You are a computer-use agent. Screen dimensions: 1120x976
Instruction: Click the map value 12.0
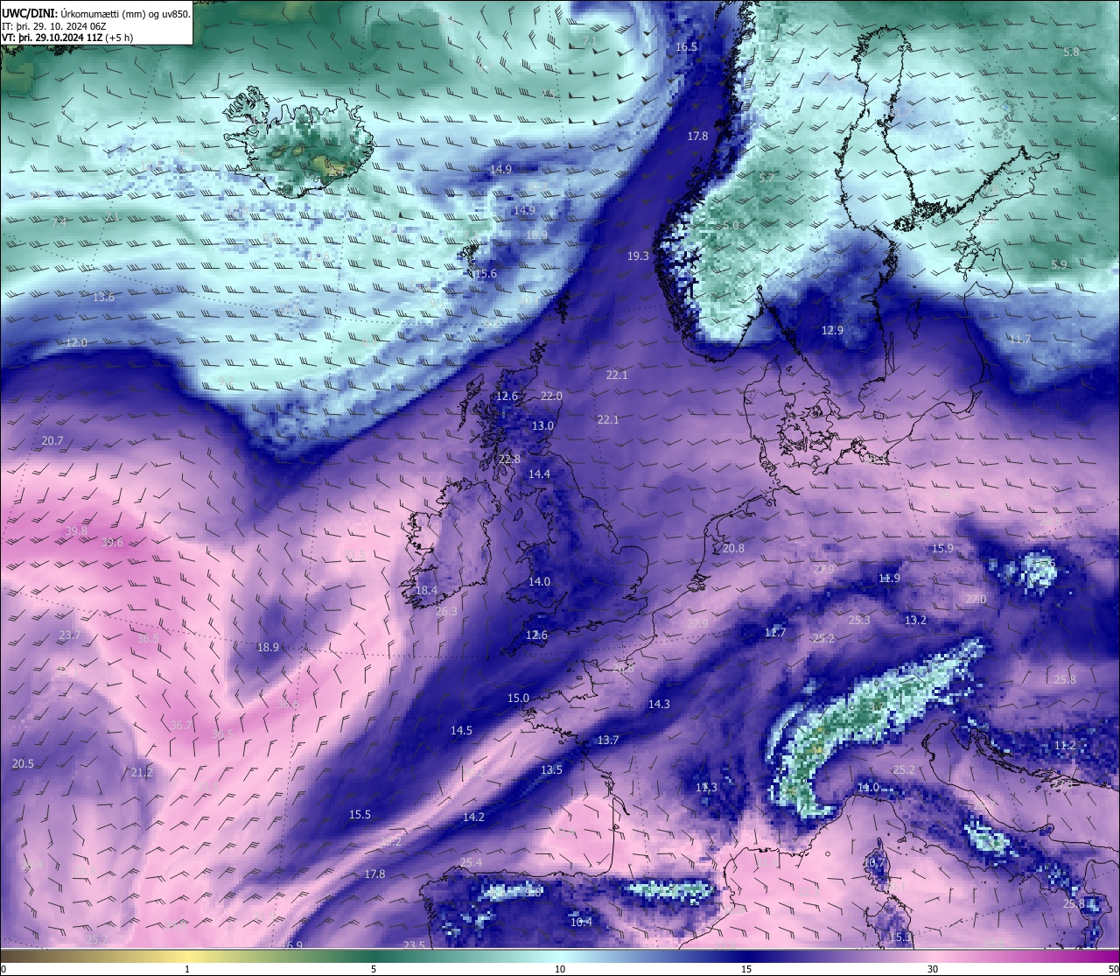76,343
